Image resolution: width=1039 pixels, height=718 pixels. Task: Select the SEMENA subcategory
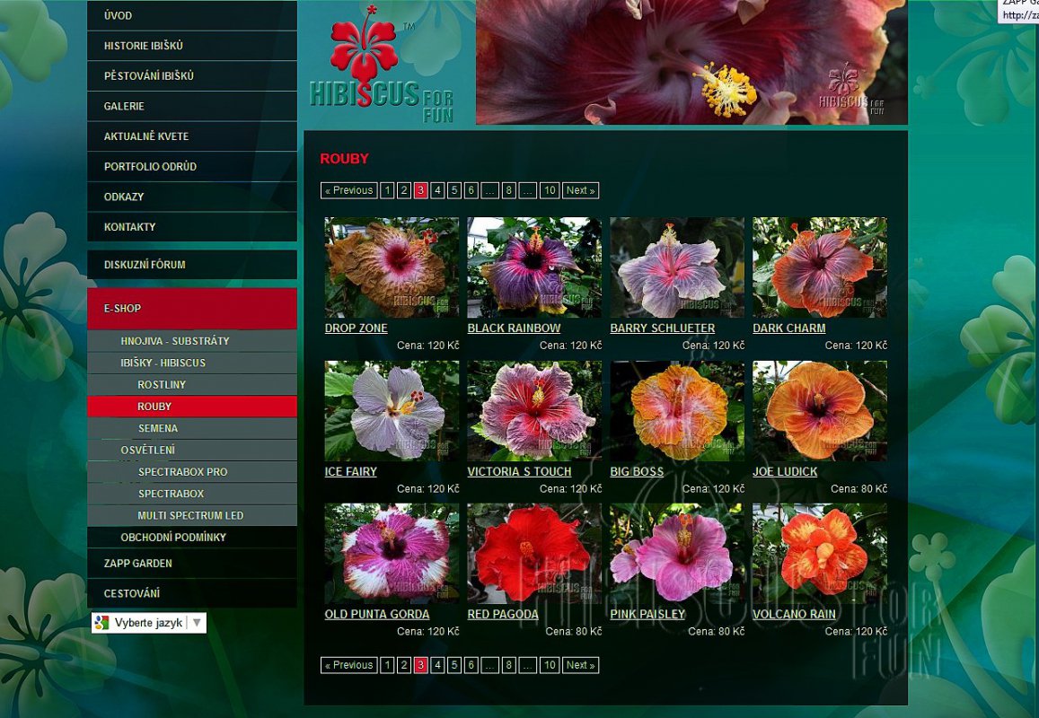[192, 428]
